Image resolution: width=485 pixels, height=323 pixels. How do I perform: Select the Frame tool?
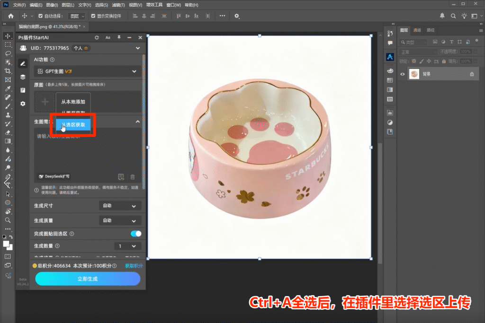(x=8, y=79)
